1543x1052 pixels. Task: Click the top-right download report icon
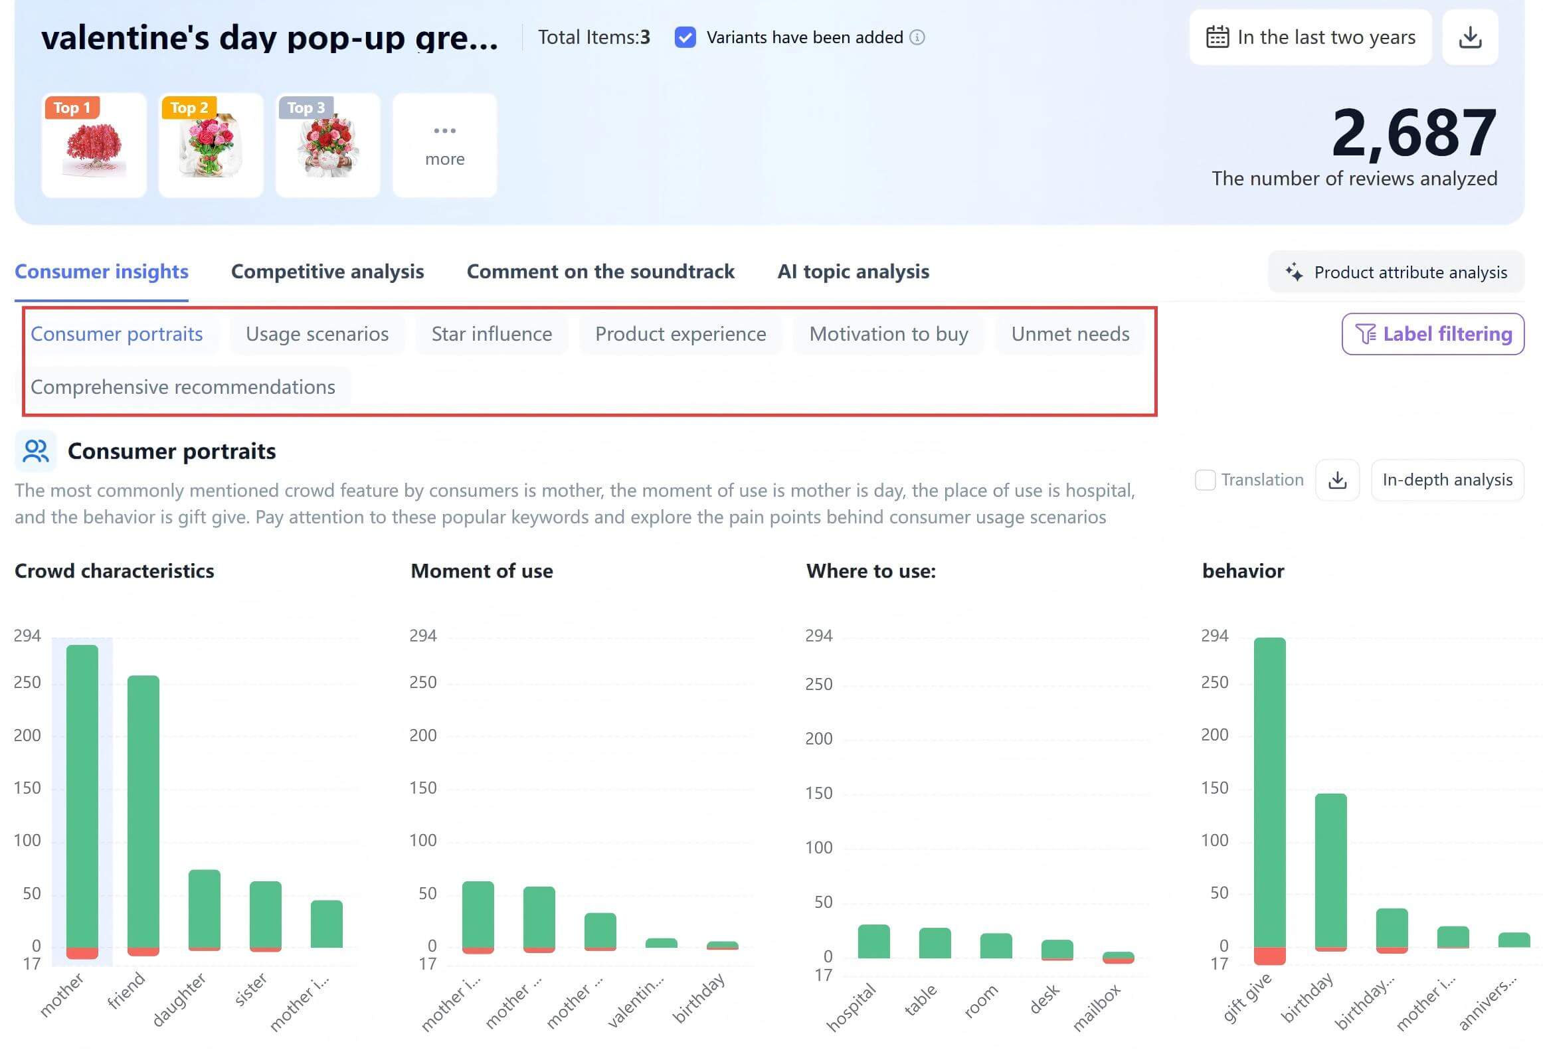[x=1469, y=37]
